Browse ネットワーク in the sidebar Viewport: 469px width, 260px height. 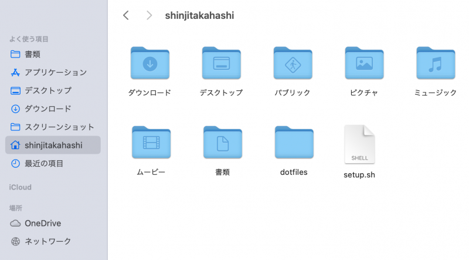click(x=47, y=241)
